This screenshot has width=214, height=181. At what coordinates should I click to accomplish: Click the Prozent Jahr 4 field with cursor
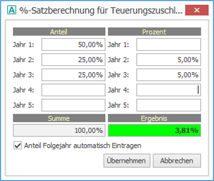169,90
